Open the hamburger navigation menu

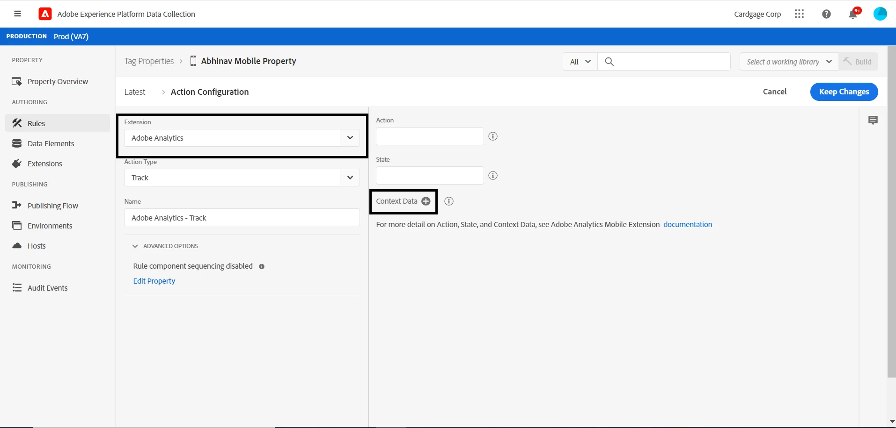point(17,14)
